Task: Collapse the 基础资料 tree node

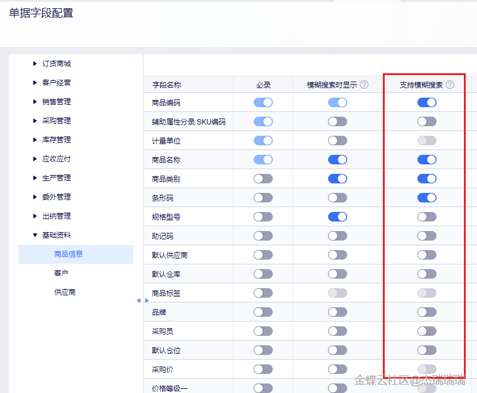Action: pyautogui.click(x=35, y=235)
